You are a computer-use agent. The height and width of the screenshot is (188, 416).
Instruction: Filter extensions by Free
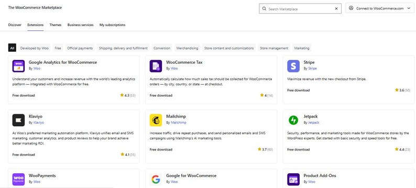[x=58, y=48]
